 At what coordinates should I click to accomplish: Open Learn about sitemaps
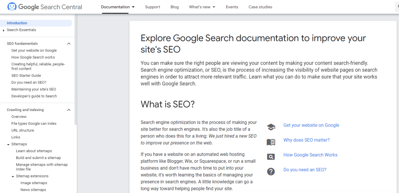(34, 151)
